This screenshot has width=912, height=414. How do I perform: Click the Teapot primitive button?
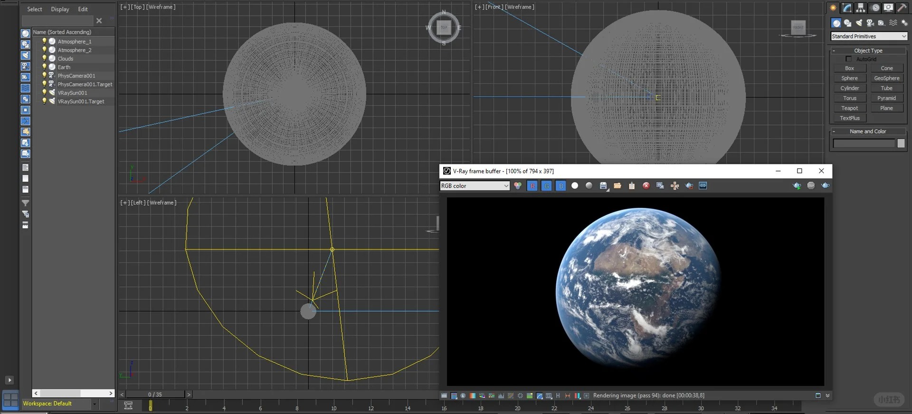pyautogui.click(x=849, y=108)
